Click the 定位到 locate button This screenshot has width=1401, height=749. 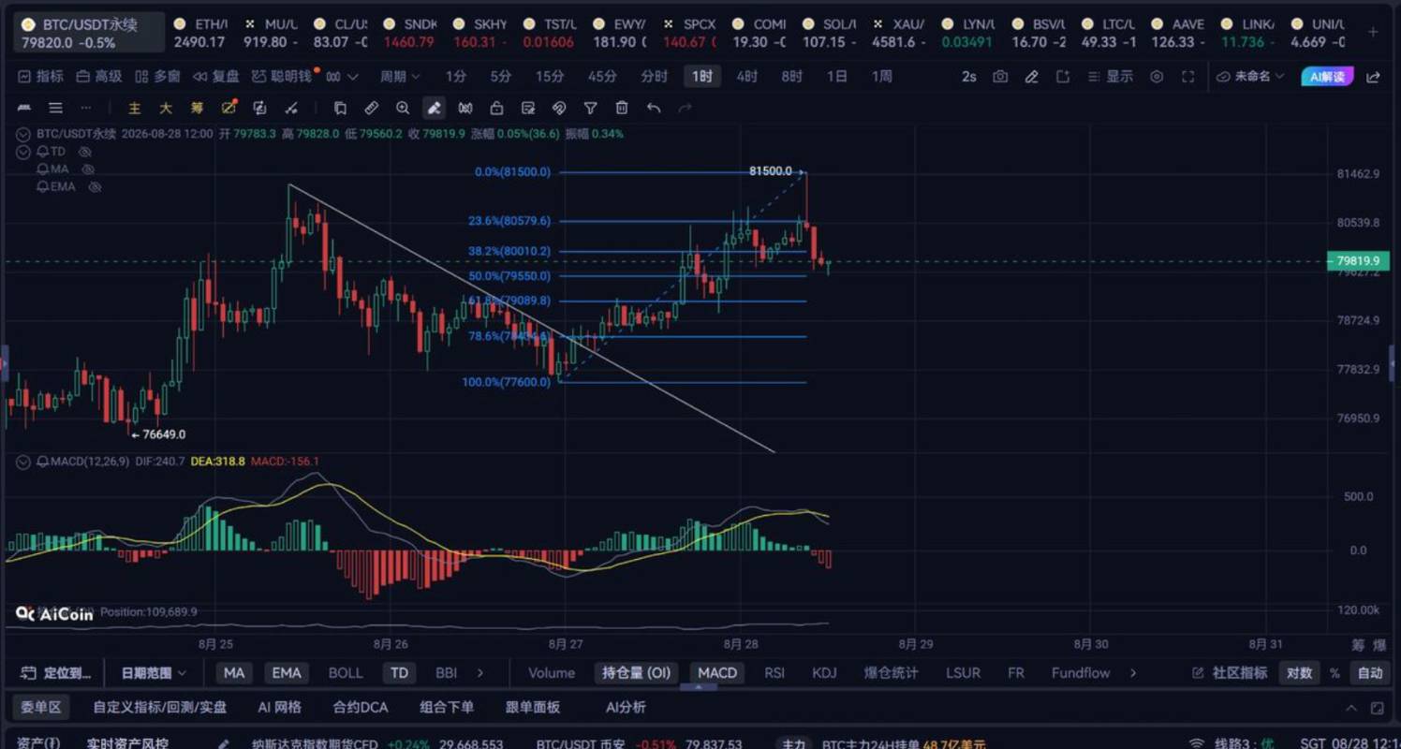pyautogui.click(x=56, y=673)
